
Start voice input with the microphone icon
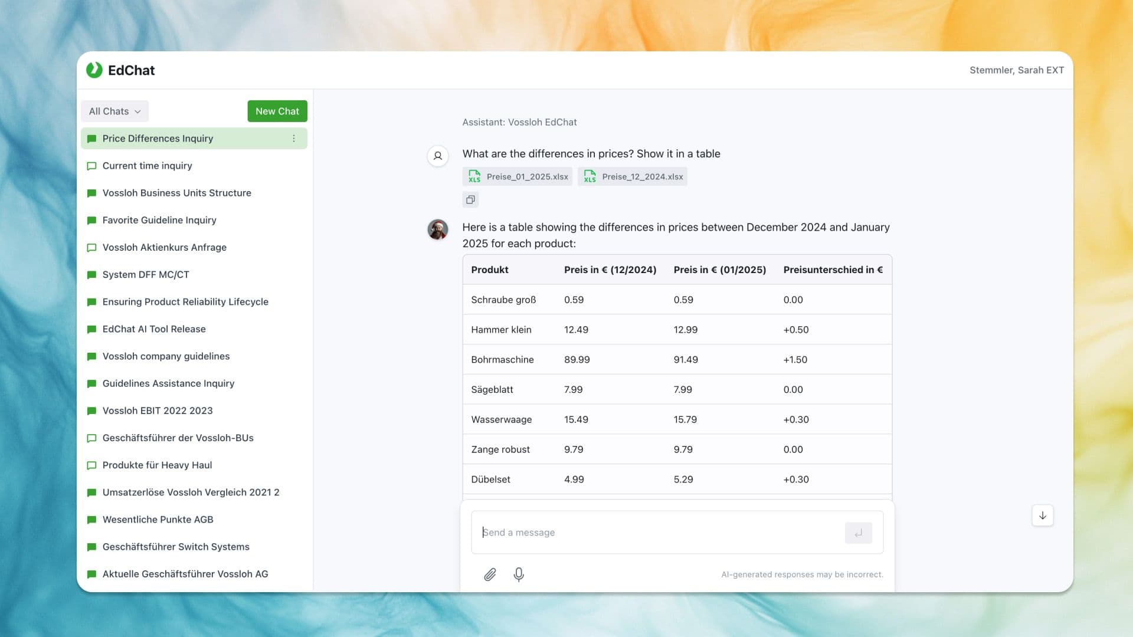(519, 574)
